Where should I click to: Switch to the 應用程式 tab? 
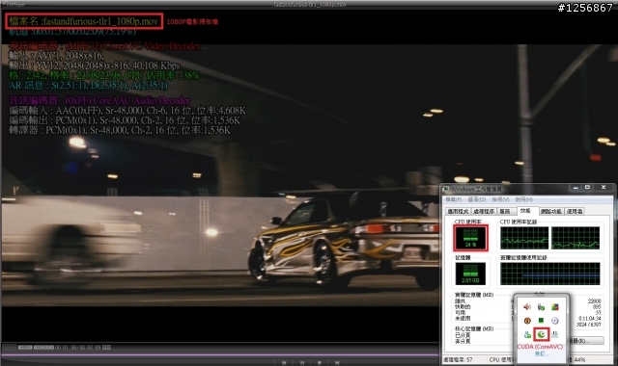point(458,212)
